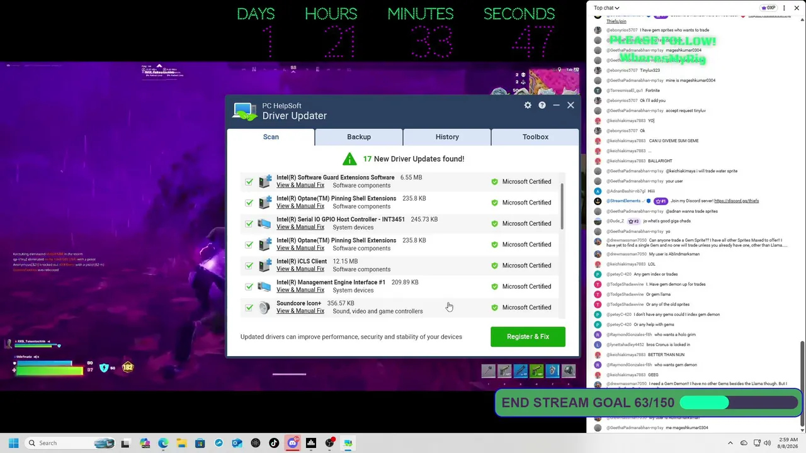Viewport: 806px width, 453px height.
Task: Open Task View from taskbar
Action: (x=125, y=443)
